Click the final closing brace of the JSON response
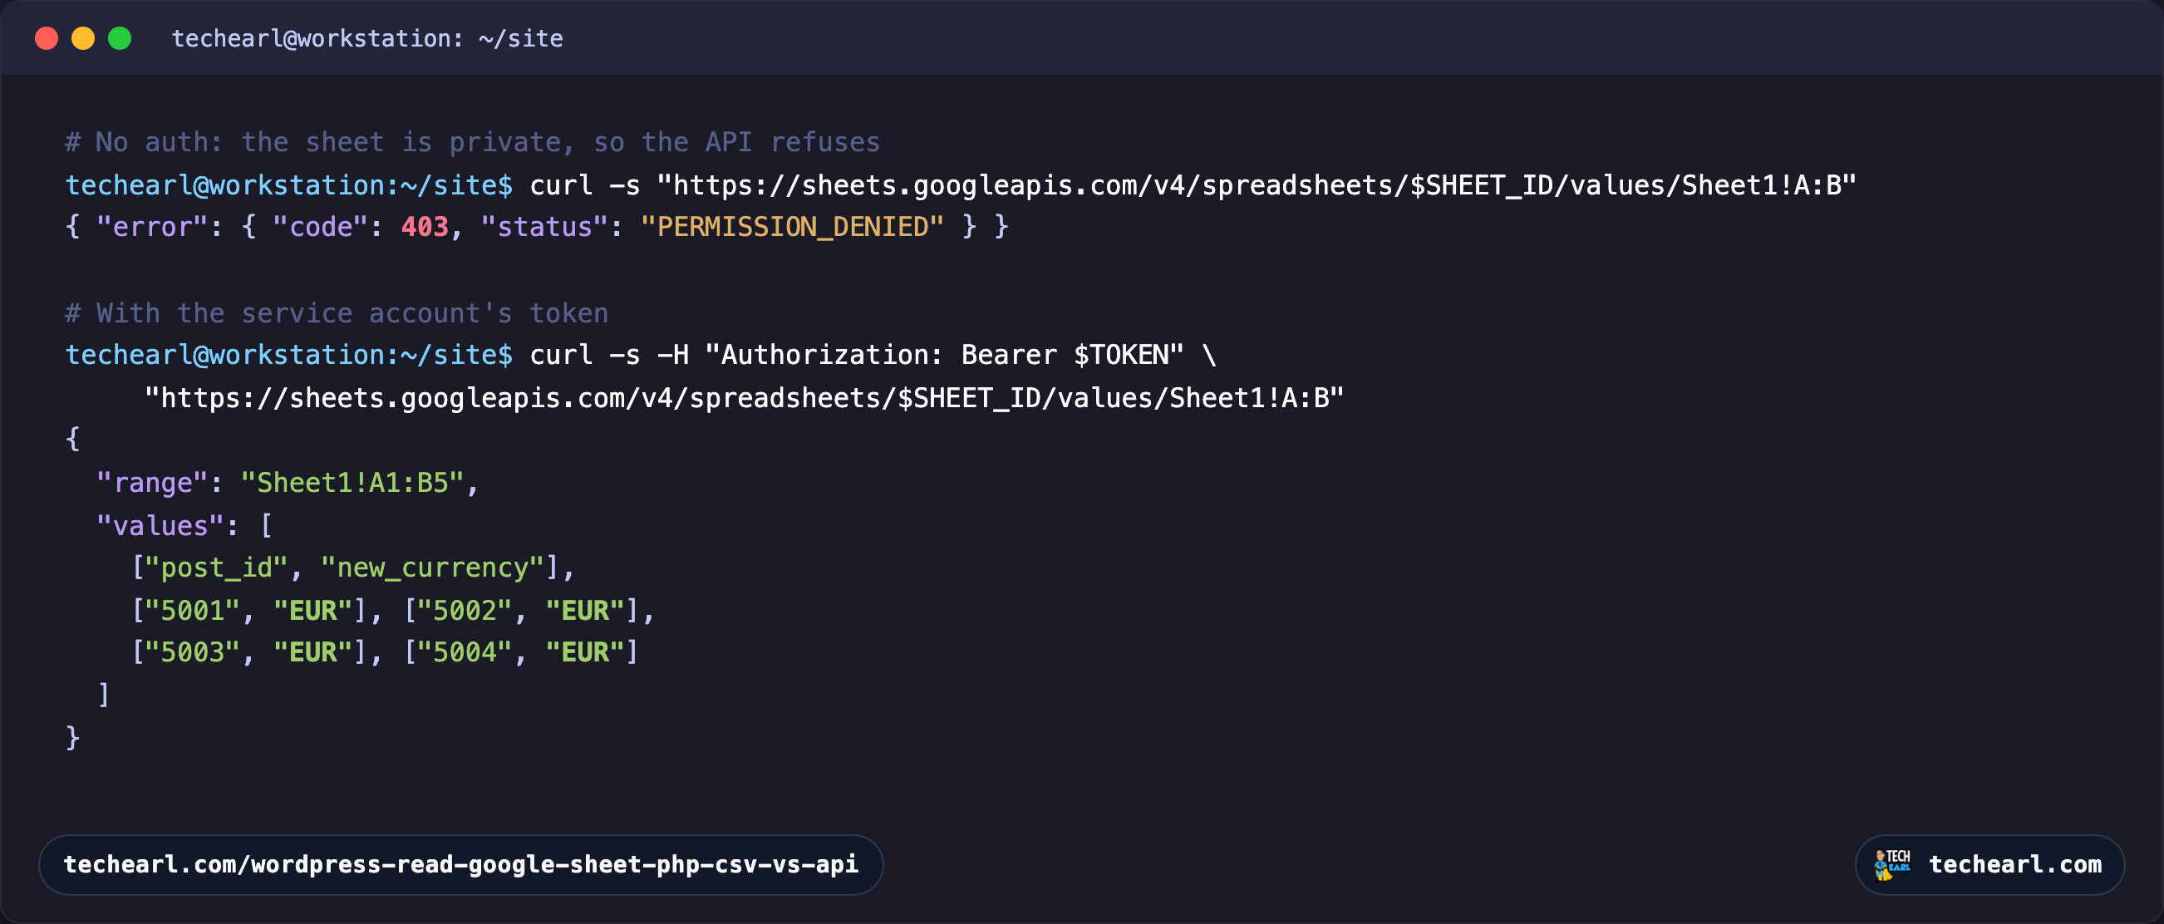This screenshot has width=2164, height=924. pyautogui.click(x=73, y=738)
